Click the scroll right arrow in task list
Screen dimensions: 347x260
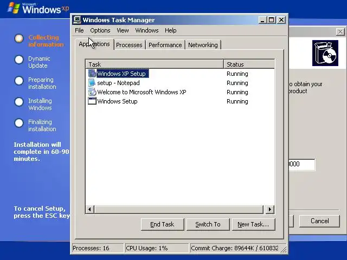coord(270,209)
